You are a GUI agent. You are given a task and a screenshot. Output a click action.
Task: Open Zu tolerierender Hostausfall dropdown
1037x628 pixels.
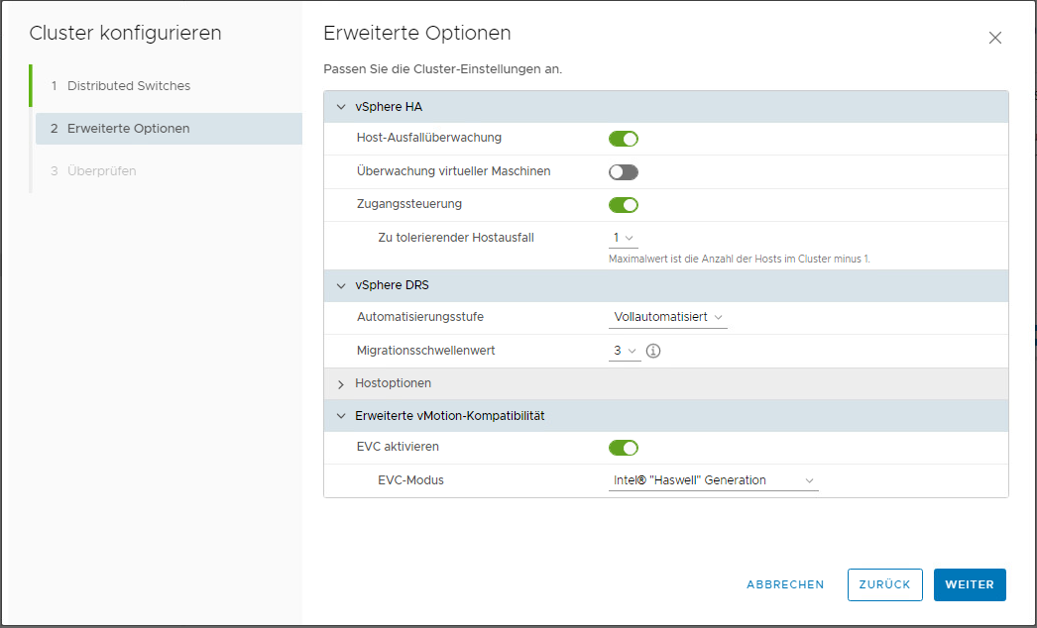[x=623, y=238]
